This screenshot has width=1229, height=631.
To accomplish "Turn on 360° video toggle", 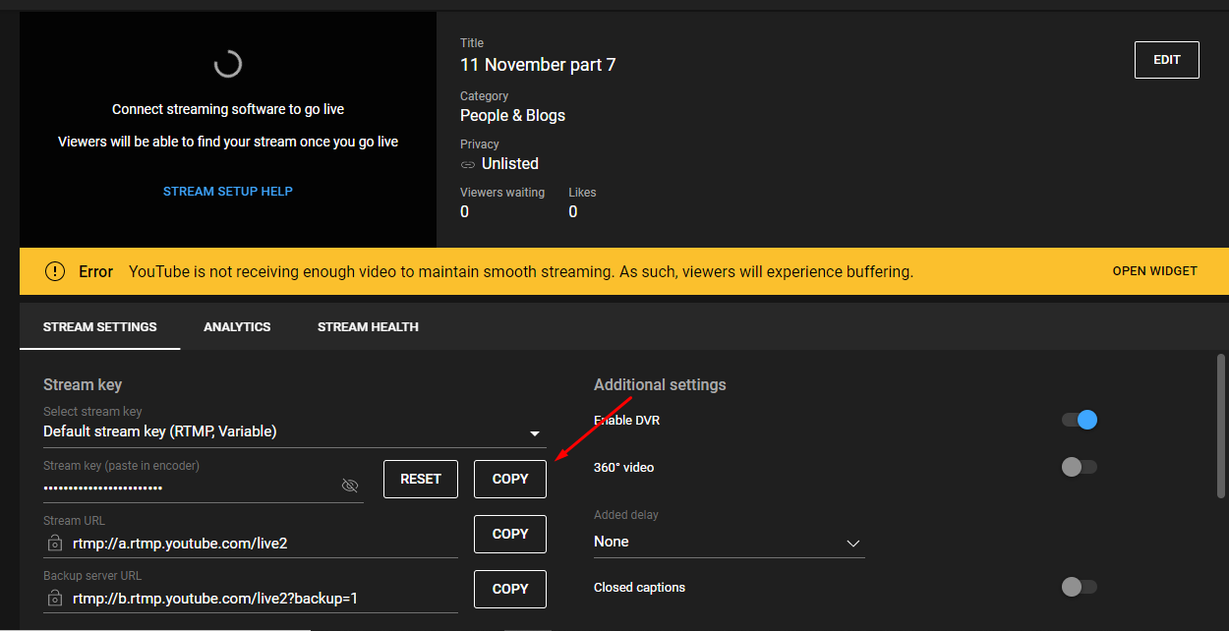I will click(x=1079, y=468).
